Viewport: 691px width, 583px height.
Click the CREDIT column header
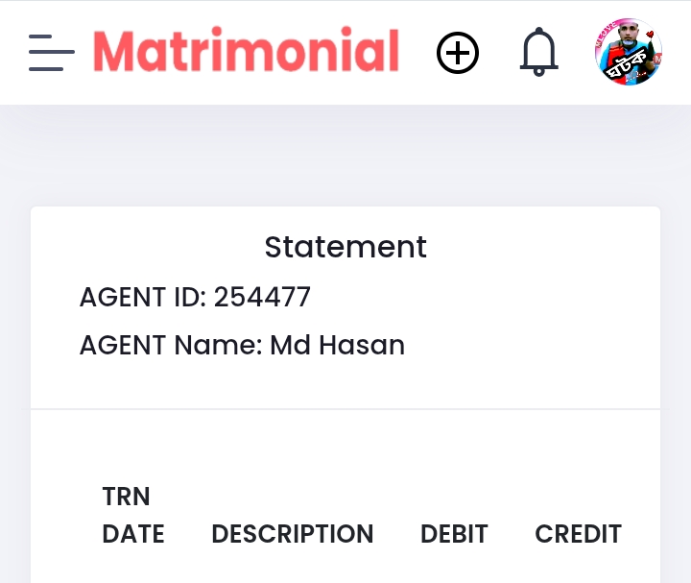coord(578,534)
